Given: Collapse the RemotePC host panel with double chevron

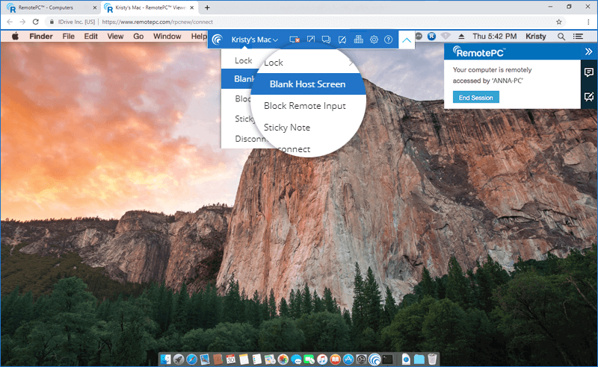Looking at the screenshot, I should (x=588, y=51).
